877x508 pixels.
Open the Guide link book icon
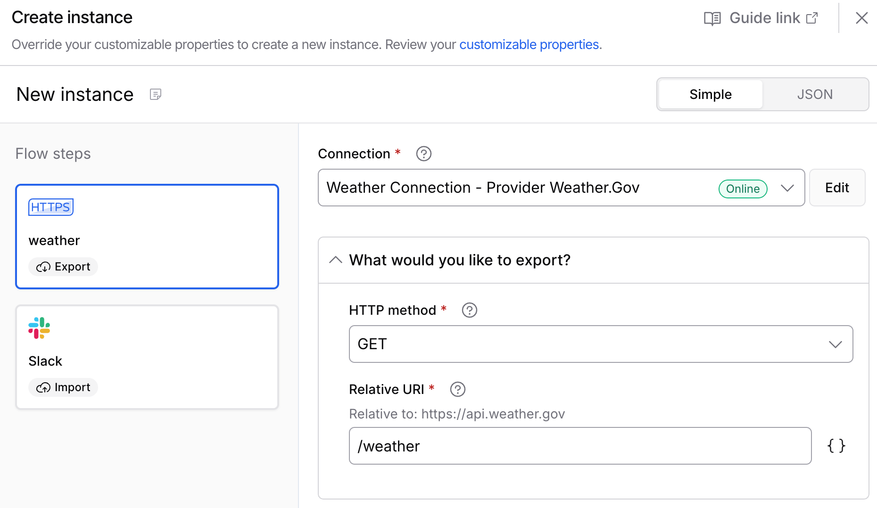[x=712, y=18]
